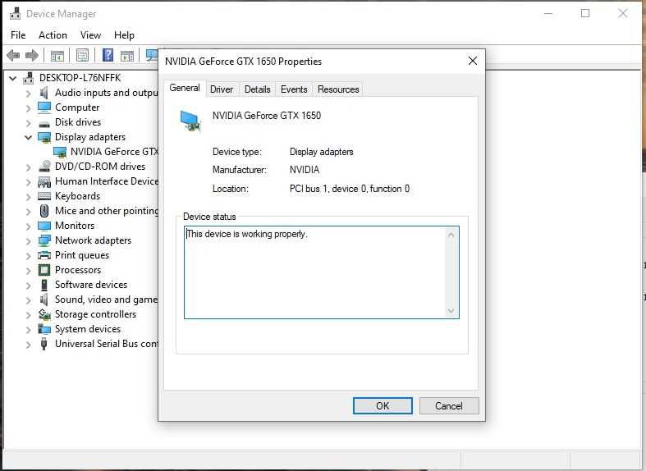Click the Device Manager title bar icon
Image resolution: width=646 pixels, height=471 pixels.
coord(16,13)
